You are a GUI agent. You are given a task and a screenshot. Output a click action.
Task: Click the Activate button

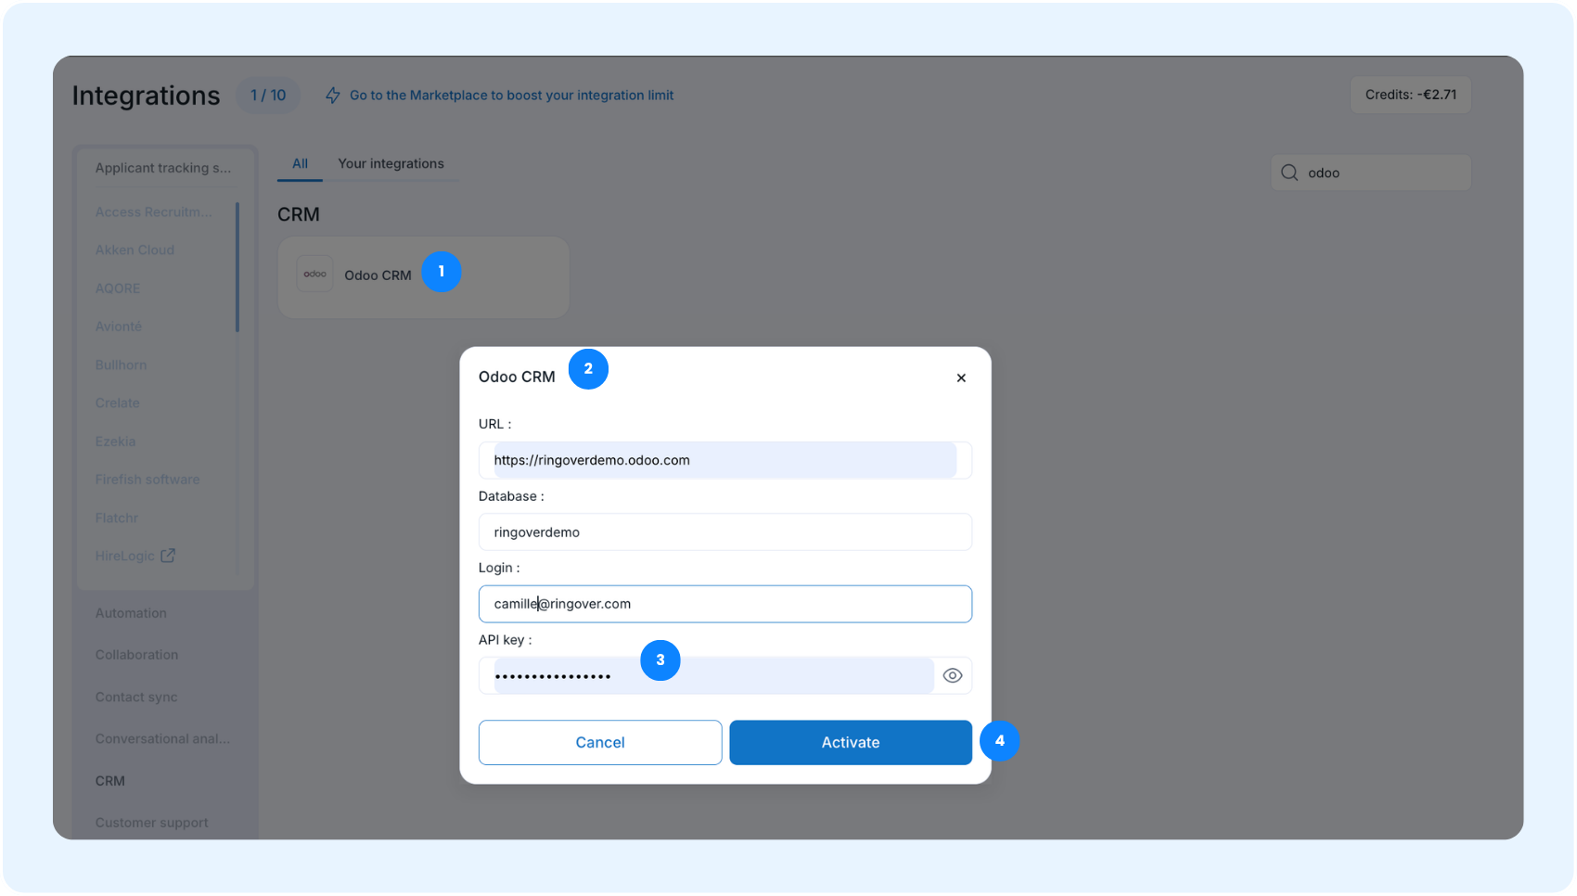[x=851, y=742]
